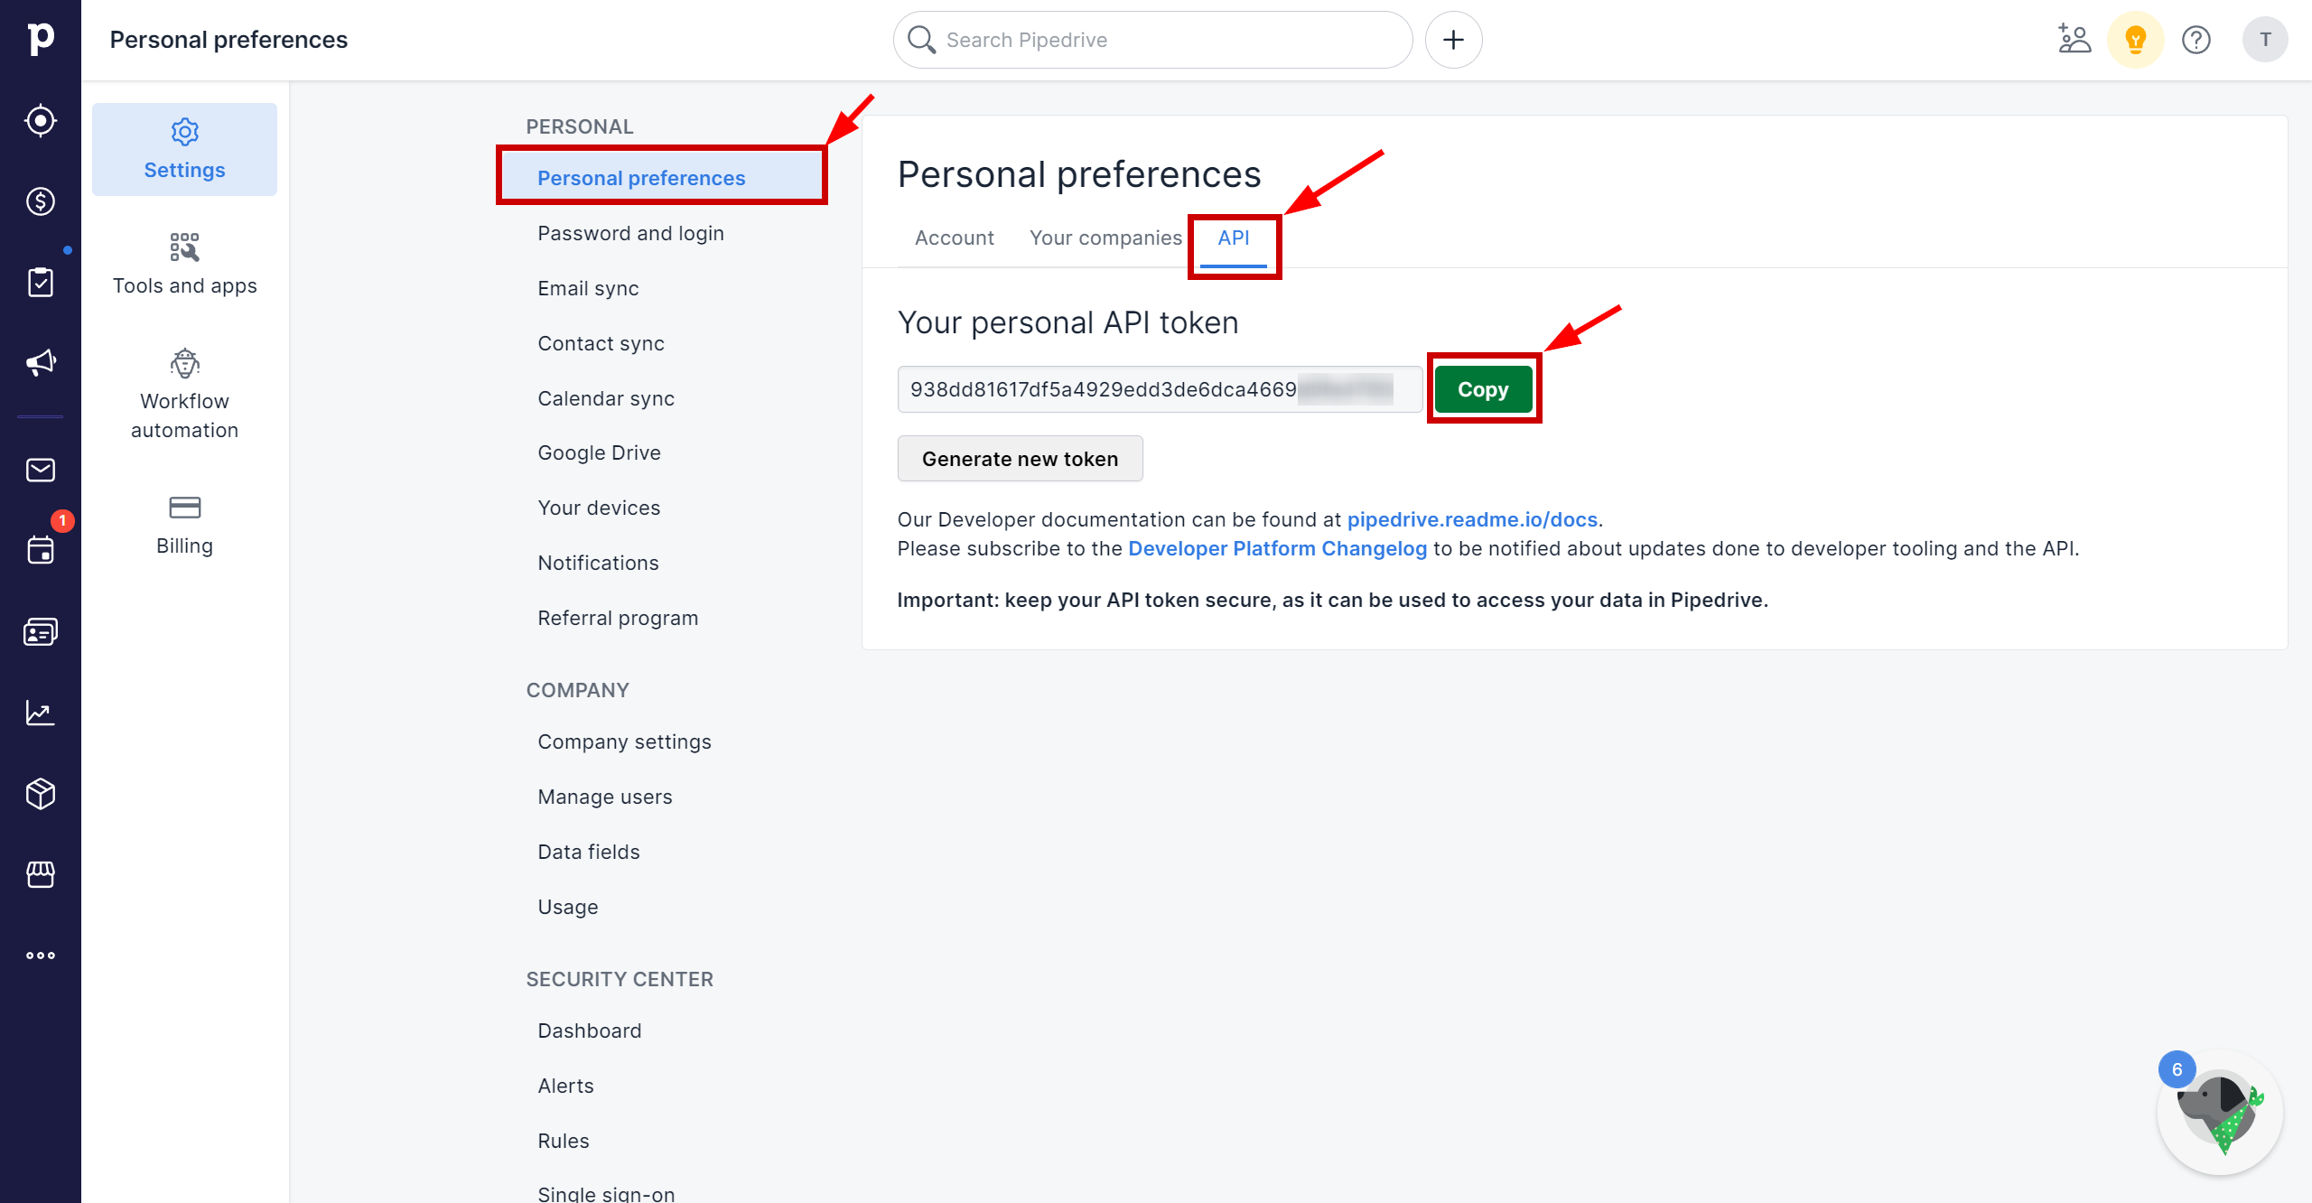The image size is (2312, 1203).
Task: Click the API token field
Action: click(x=1160, y=389)
